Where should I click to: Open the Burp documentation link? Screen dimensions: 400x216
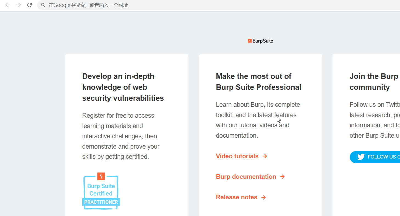(246, 177)
